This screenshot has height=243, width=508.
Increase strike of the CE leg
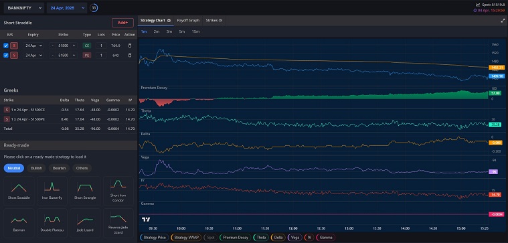tap(74, 46)
